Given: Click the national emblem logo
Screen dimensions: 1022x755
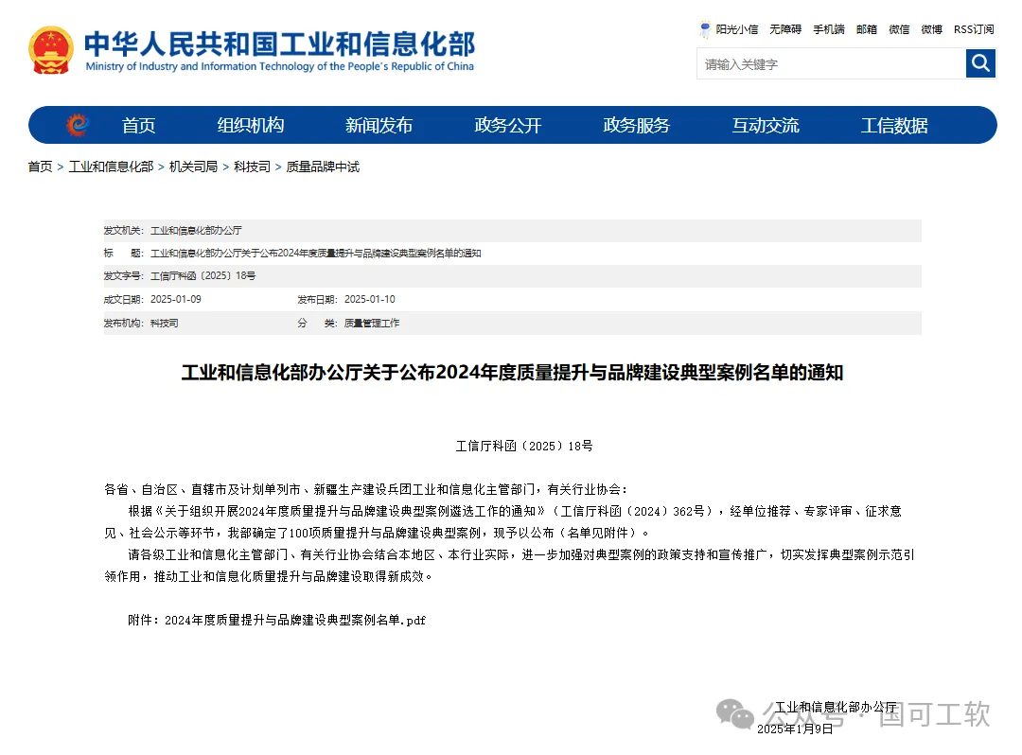Looking at the screenshot, I should pyautogui.click(x=51, y=50).
